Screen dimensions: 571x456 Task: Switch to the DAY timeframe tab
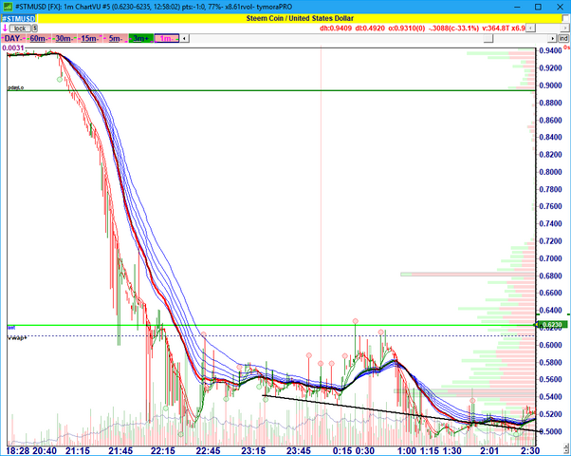pyautogui.click(x=13, y=38)
